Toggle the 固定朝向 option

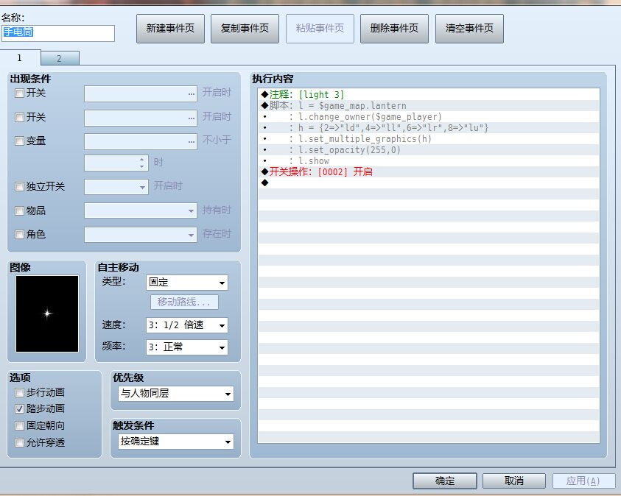click(x=19, y=426)
